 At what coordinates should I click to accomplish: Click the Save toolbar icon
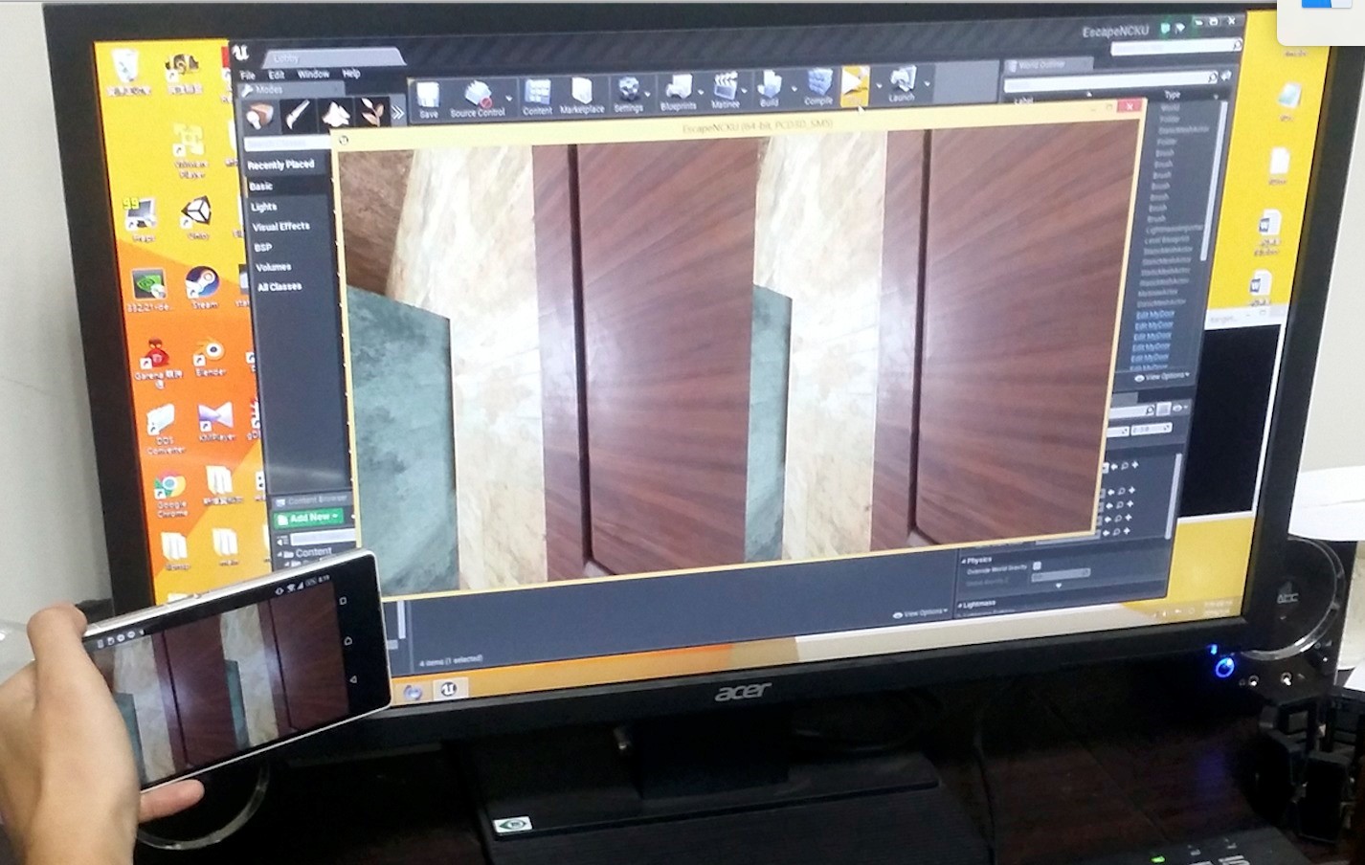tap(428, 98)
